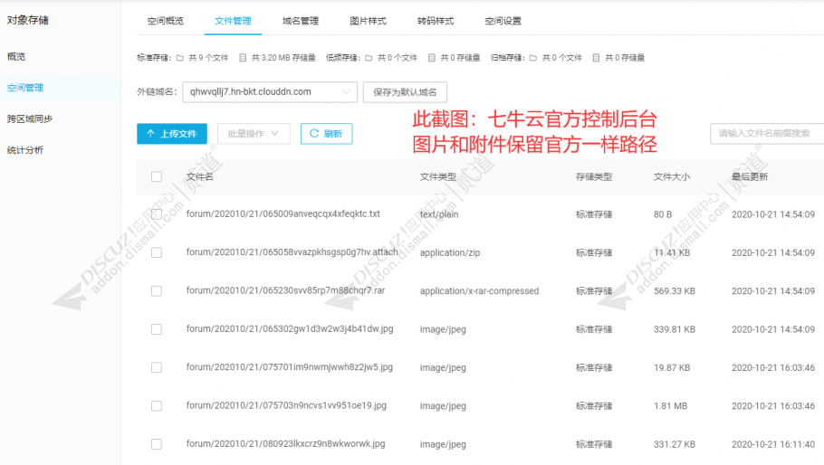Click the file name prefix search field
Image resolution: width=824 pixels, height=465 pixels.
tap(767, 133)
